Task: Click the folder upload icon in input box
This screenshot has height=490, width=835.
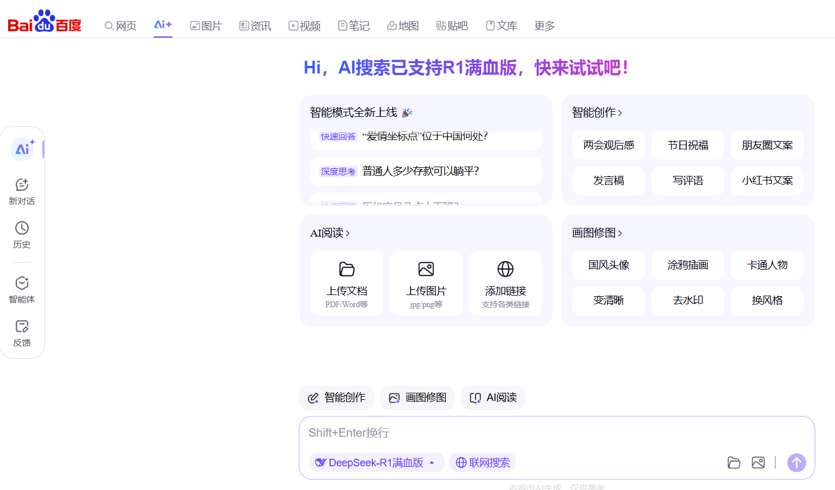Action: tap(734, 462)
